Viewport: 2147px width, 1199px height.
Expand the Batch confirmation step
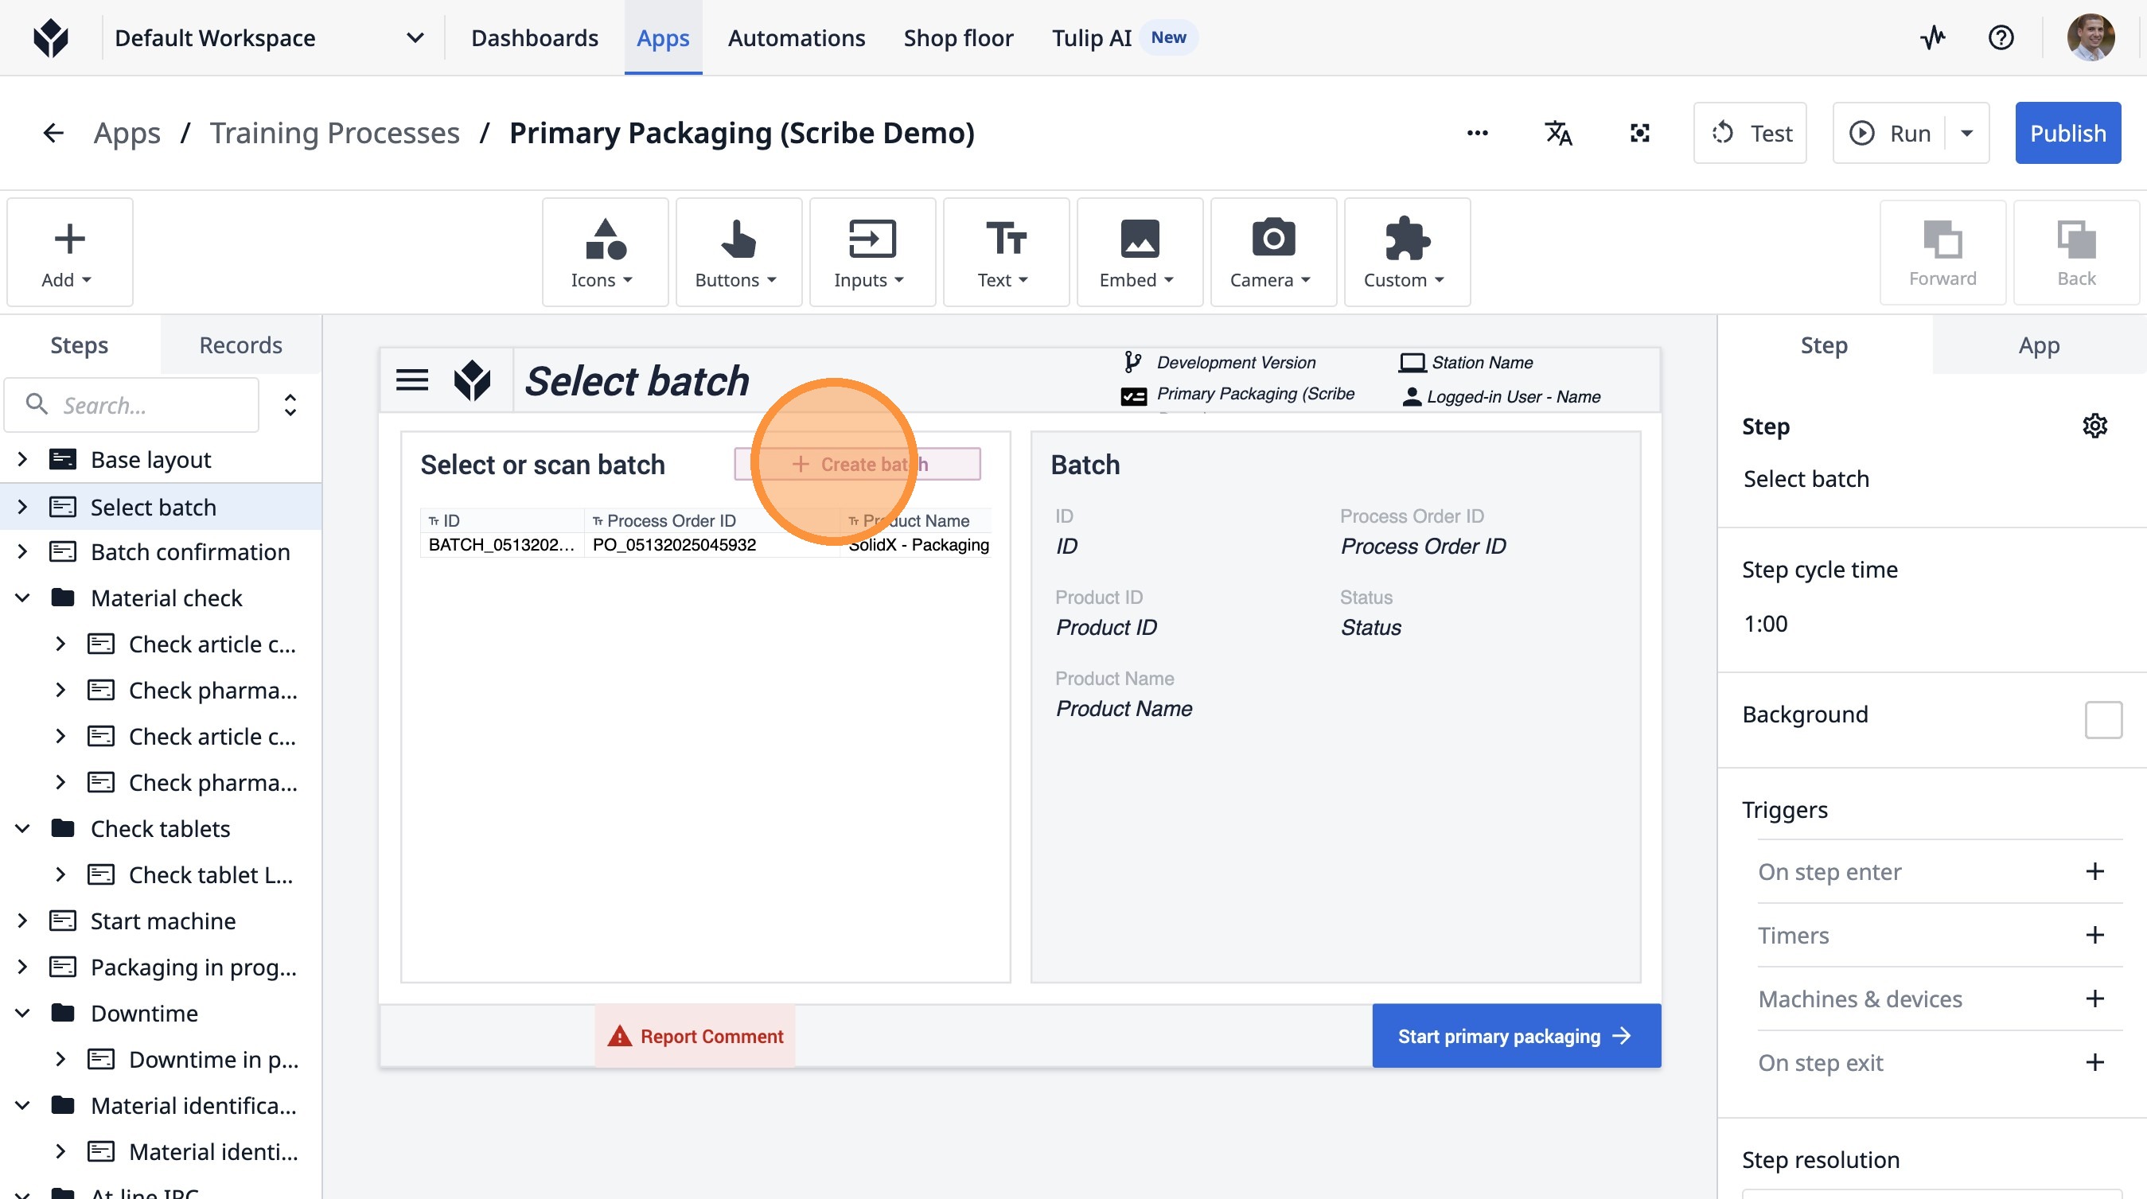point(23,551)
